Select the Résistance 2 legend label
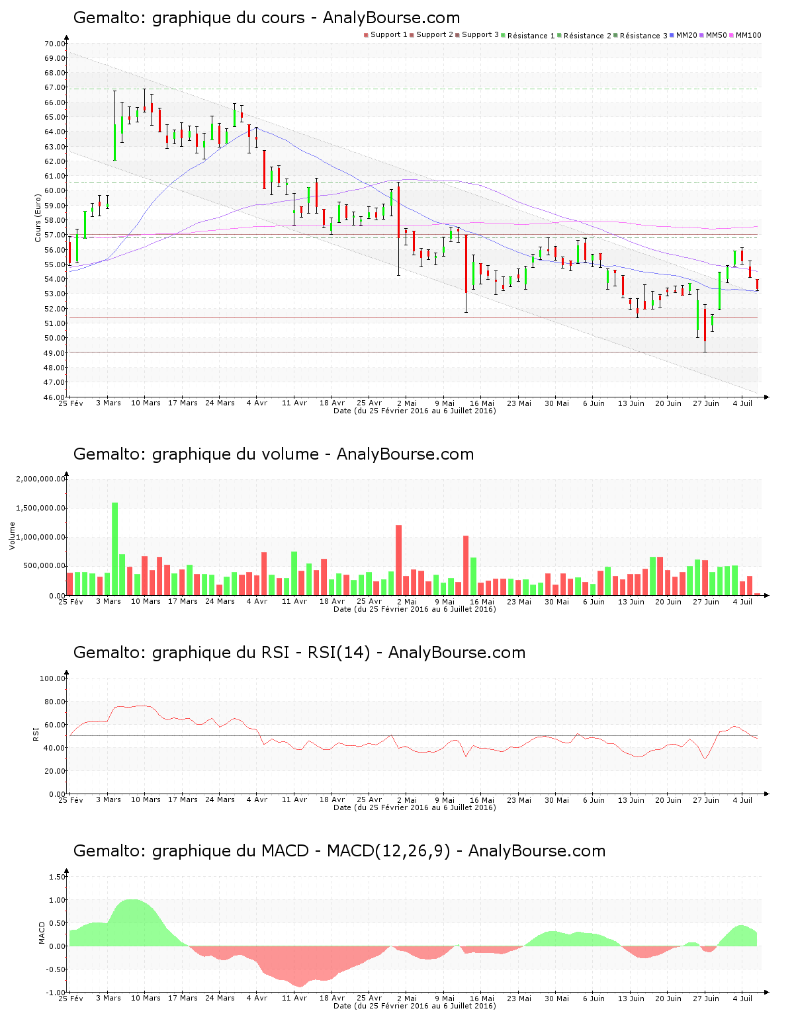This screenshot has height=1025, width=794. point(588,36)
